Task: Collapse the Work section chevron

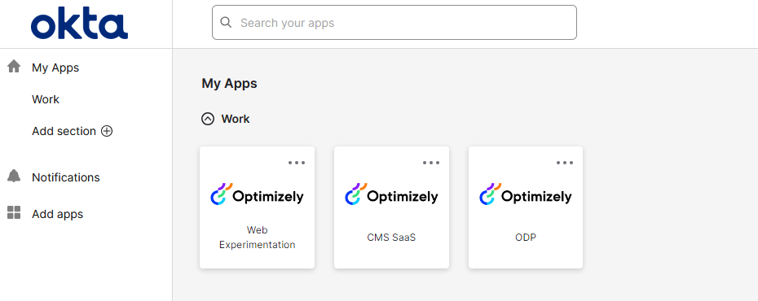Action: point(208,119)
